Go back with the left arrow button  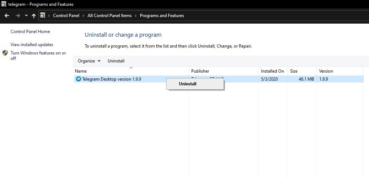pos(7,16)
